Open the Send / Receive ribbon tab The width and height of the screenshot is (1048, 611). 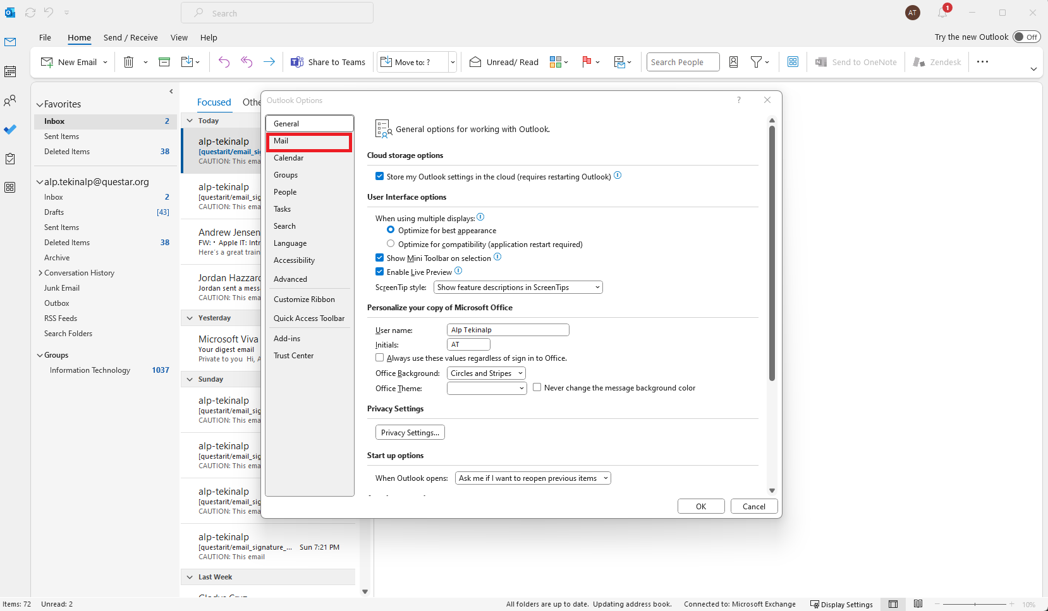(x=131, y=37)
